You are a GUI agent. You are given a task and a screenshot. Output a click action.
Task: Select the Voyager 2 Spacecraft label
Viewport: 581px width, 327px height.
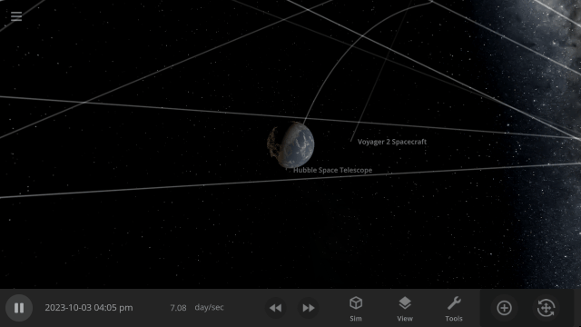pyautogui.click(x=392, y=142)
